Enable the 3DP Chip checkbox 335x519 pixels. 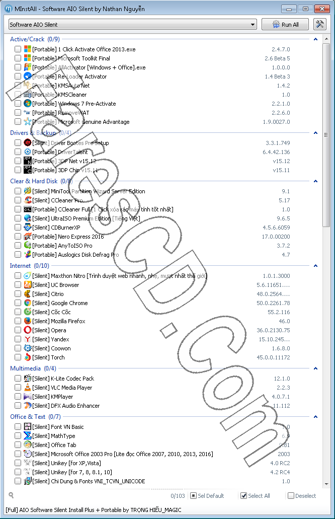point(18,170)
